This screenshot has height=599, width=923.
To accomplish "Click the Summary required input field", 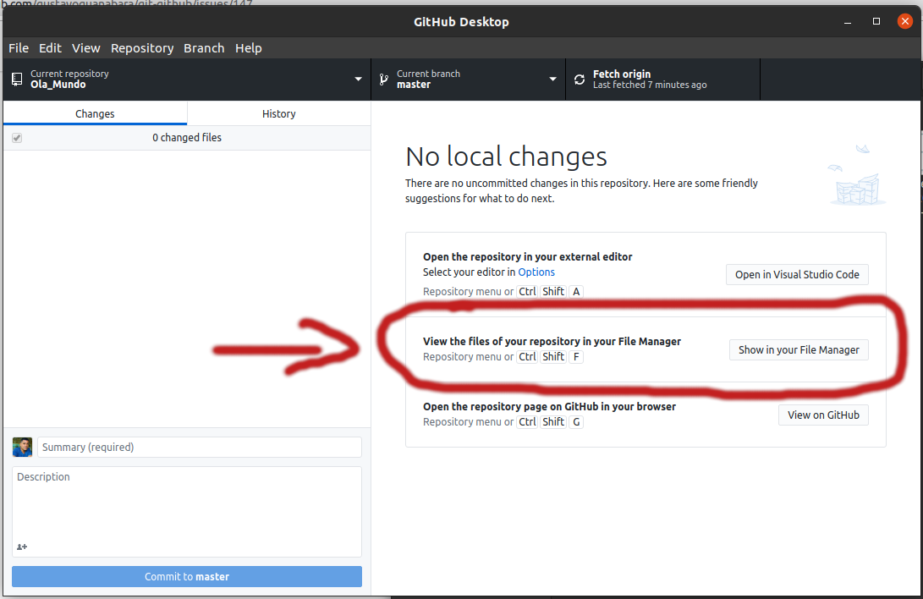I will coord(199,447).
